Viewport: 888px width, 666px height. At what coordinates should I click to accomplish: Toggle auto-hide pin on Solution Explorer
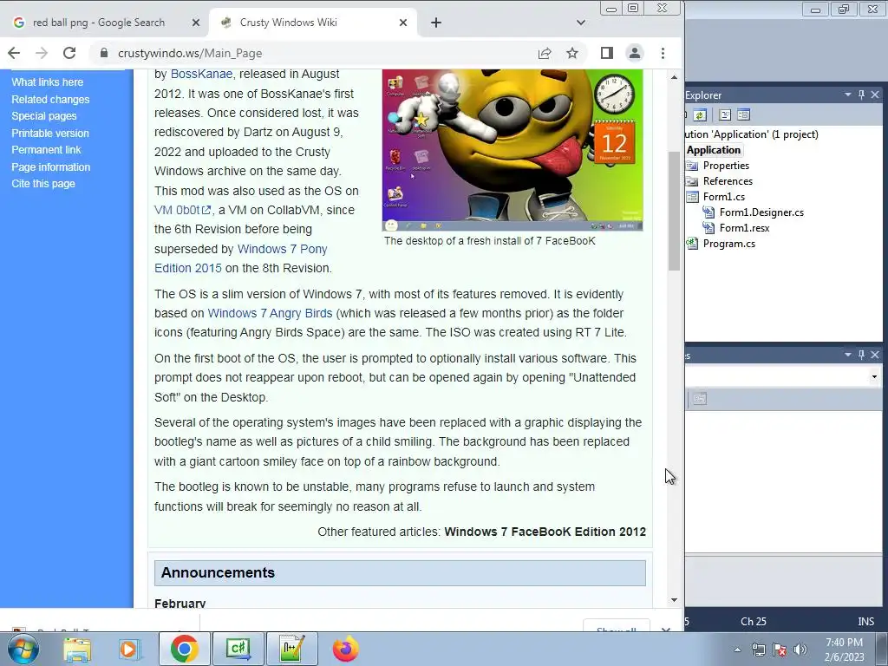861,95
